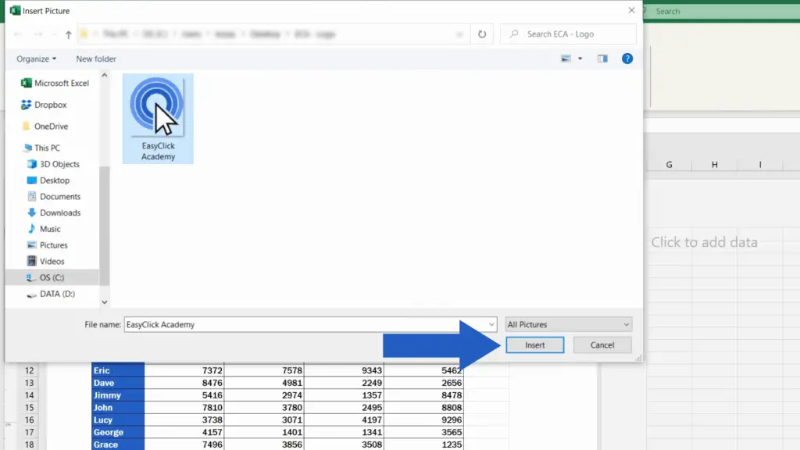Select OneDrive in the navigation pane

pyautogui.click(x=45, y=126)
